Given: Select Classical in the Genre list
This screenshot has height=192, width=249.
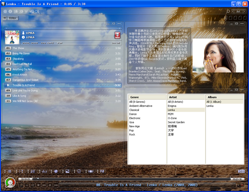Looking at the screenshot, I should coord(134,110).
